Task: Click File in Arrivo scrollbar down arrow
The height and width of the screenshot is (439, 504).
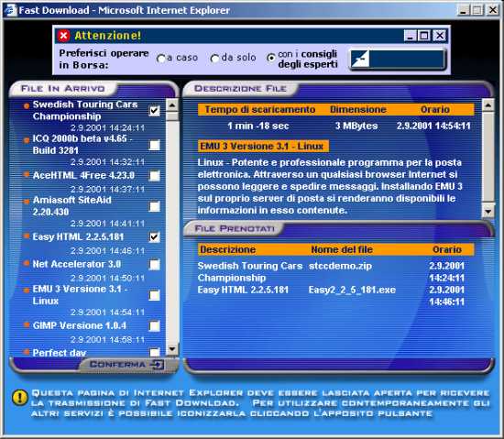Action: coord(172,348)
